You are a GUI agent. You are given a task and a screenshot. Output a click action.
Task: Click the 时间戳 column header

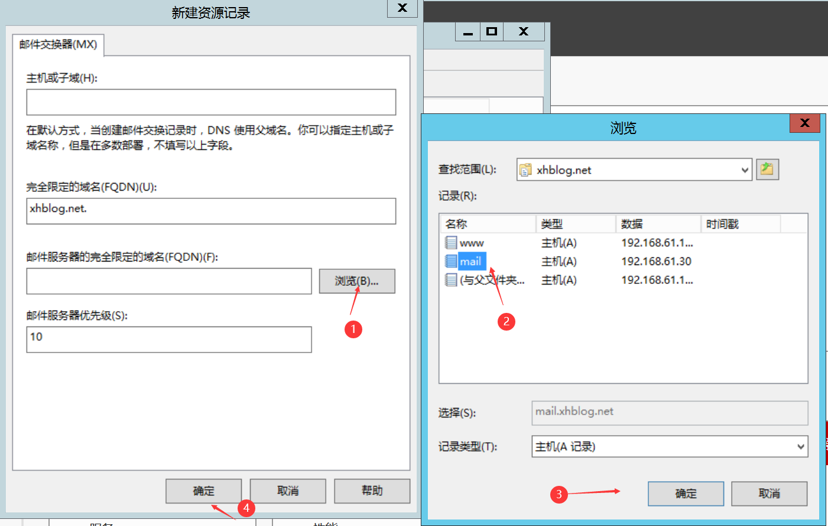pos(741,224)
